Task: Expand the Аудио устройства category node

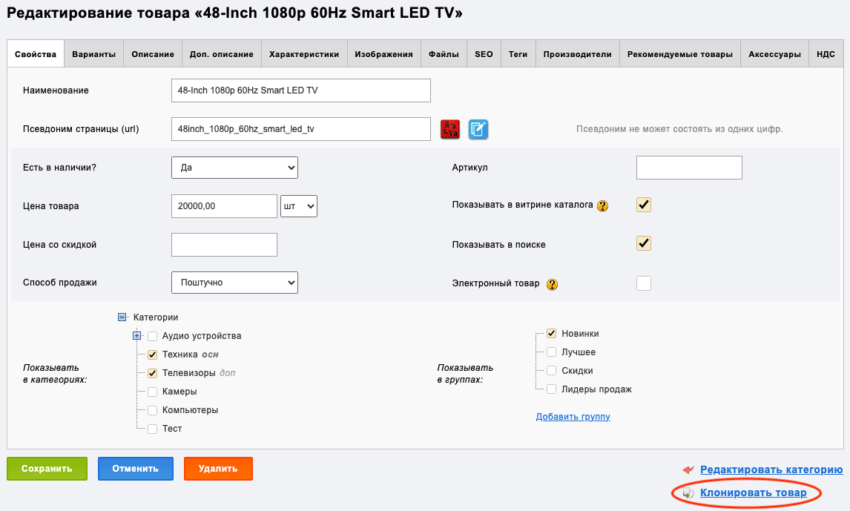Action: [x=136, y=336]
